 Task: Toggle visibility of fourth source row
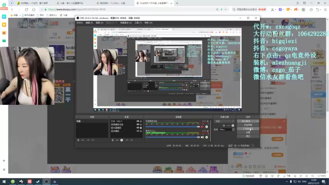click(138, 131)
